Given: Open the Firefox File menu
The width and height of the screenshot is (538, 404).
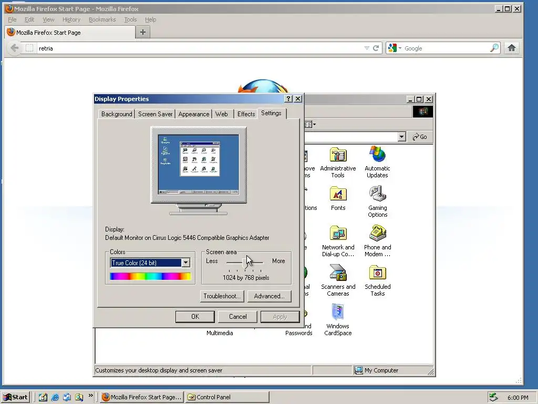Looking at the screenshot, I should coord(12,19).
